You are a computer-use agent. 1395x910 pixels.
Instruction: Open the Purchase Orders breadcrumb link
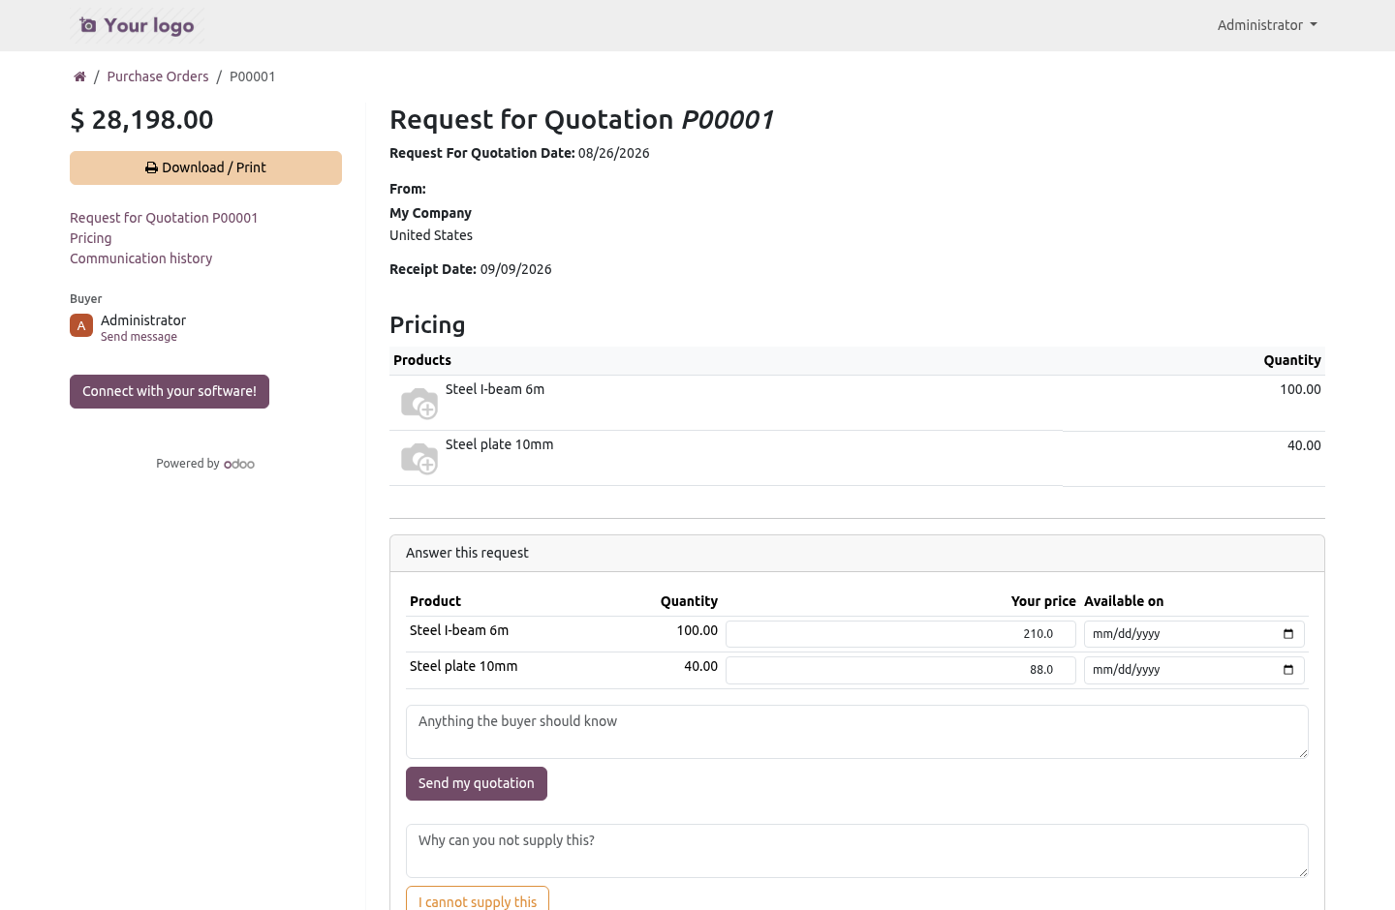(158, 76)
